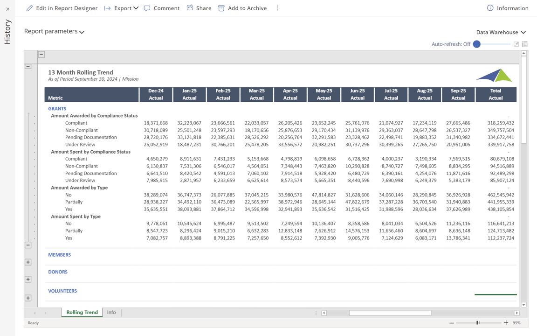Image resolution: width=537 pixels, height=336 pixels.
Task: Click the grid table icon beside Auto-refresh
Action: [x=525, y=44]
